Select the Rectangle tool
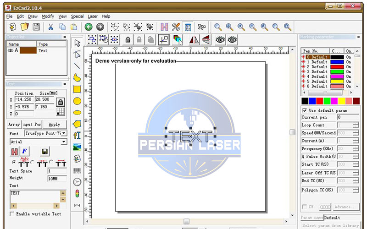 click(x=77, y=89)
